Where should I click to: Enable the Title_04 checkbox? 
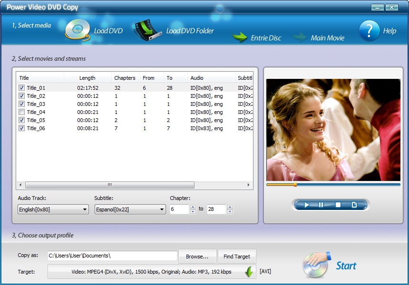tap(21, 112)
